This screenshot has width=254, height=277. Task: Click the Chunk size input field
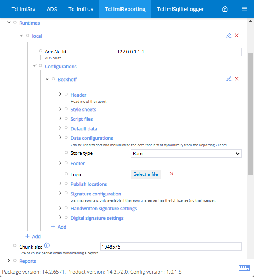point(171,247)
